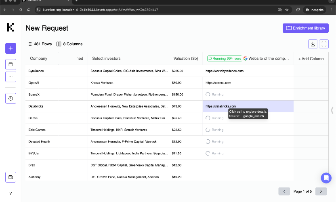Image resolution: width=336 pixels, height=202 pixels.
Task: Go to the next page arrow
Action: pyautogui.click(x=321, y=191)
